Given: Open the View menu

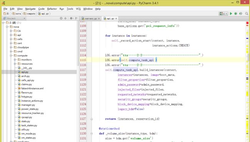Looking at the screenshot, I should click(x=20, y=9).
